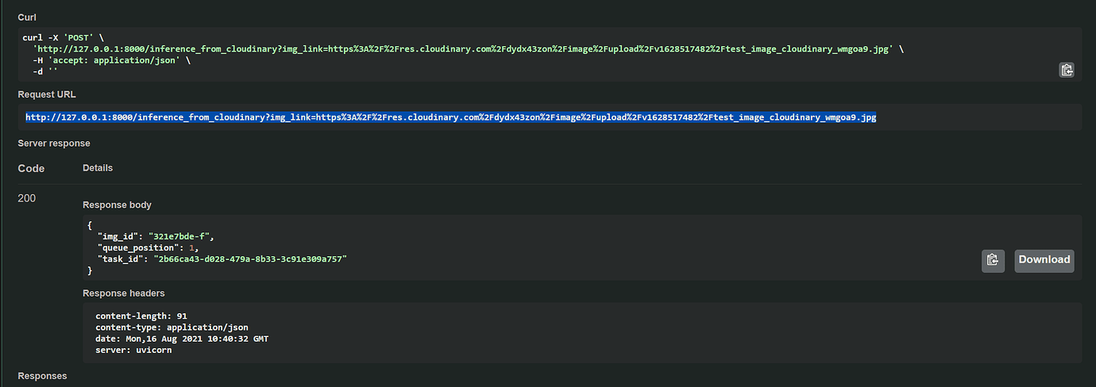The width and height of the screenshot is (1096, 387).
Task: Click the content-length: 91 header line
Action: click(x=141, y=316)
